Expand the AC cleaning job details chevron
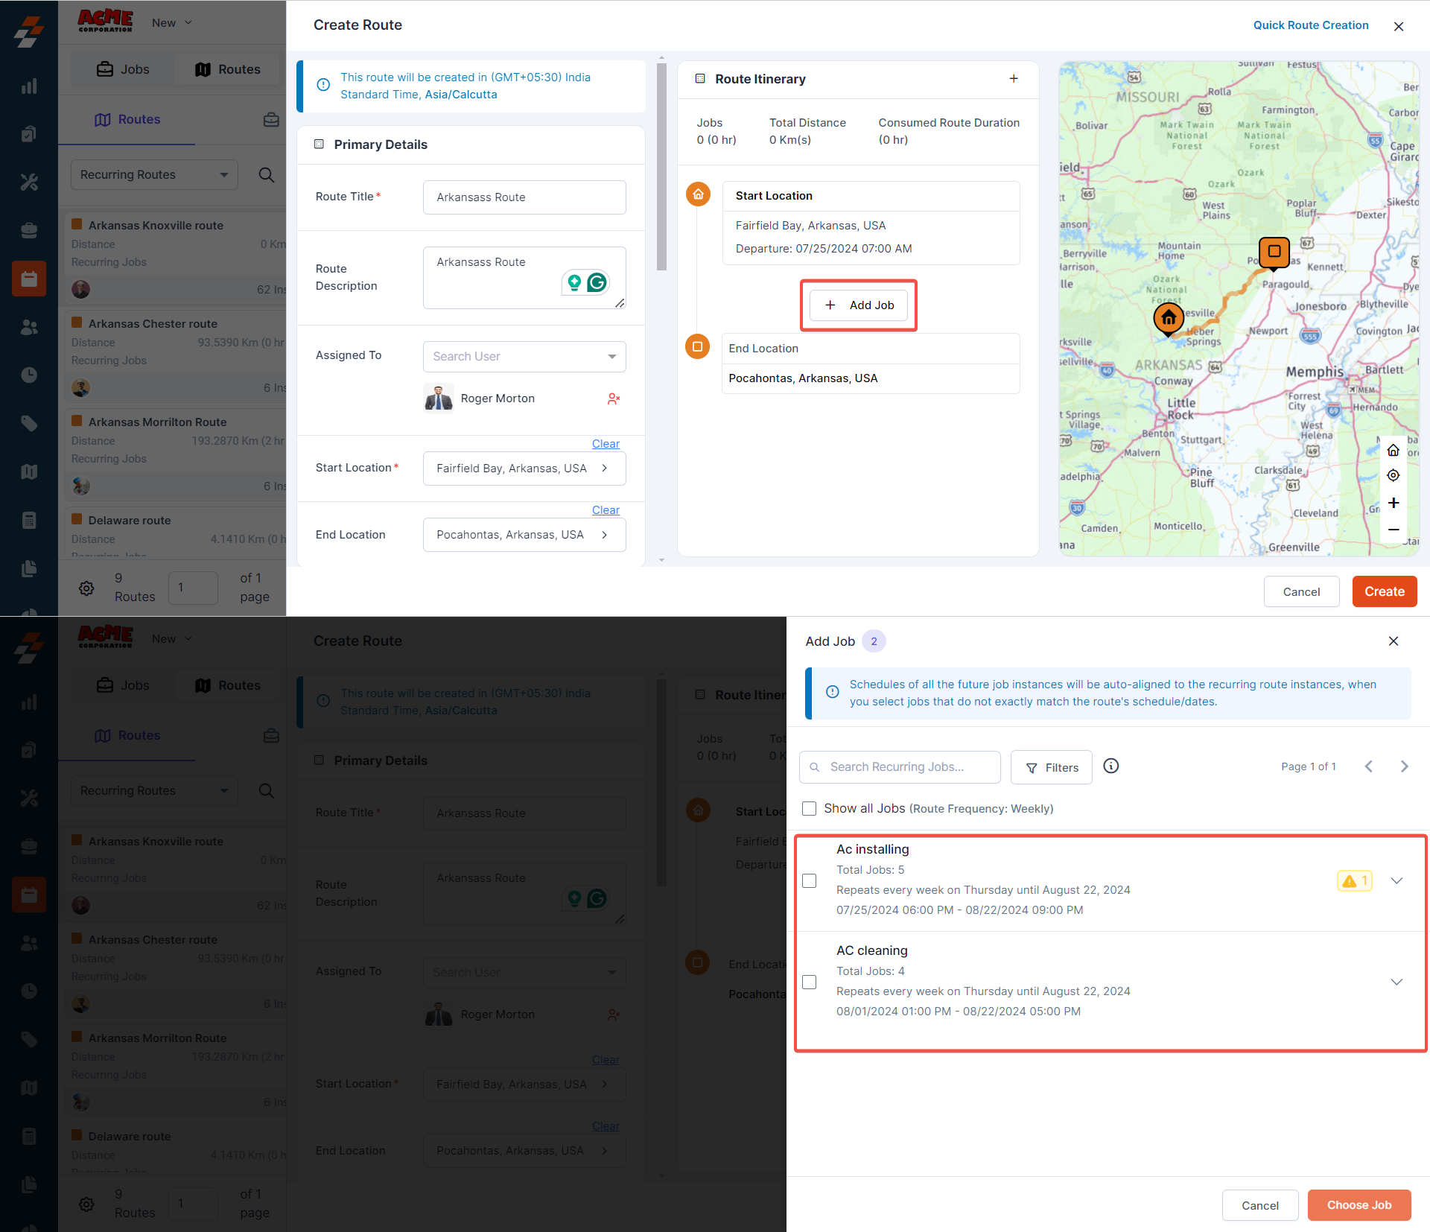1430x1232 pixels. [x=1396, y=982]
